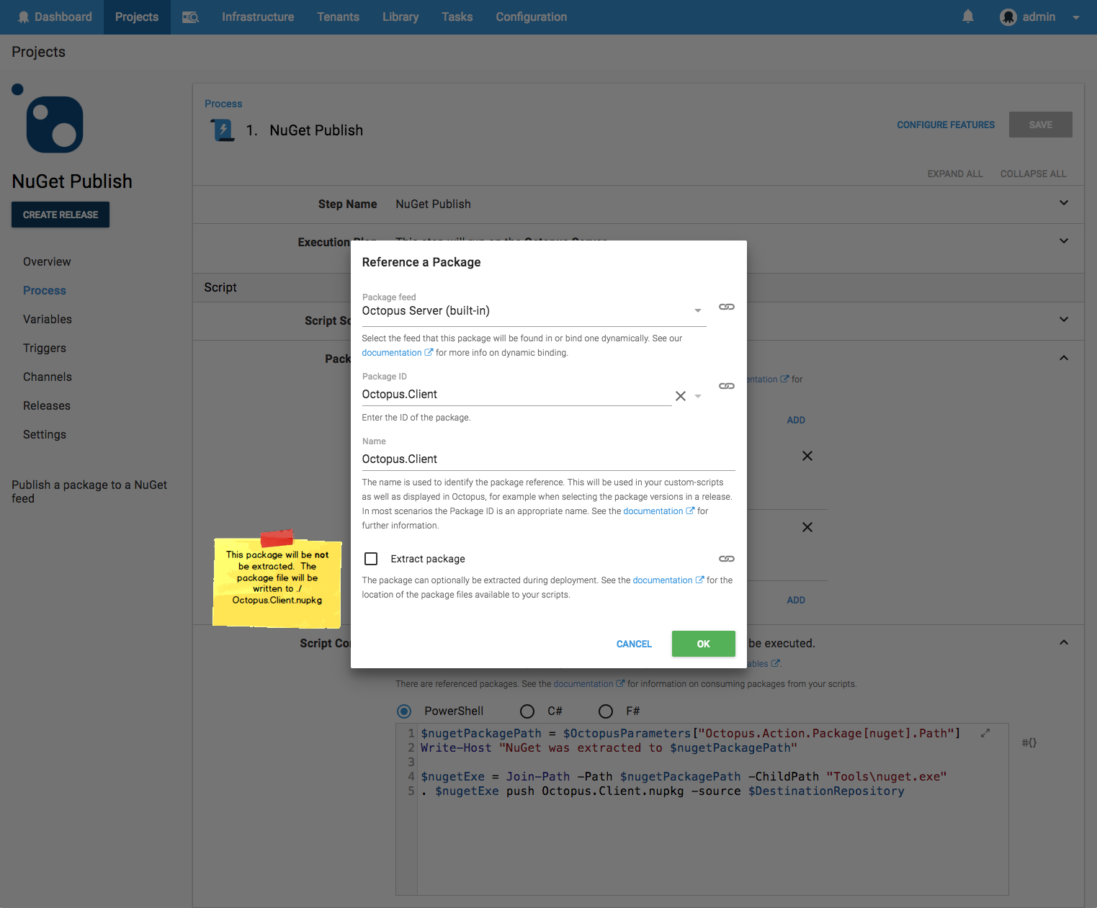Collapse the Step Name section chevron
This screenshot has width=1097, height=908.
click(x=1063, y=203)
